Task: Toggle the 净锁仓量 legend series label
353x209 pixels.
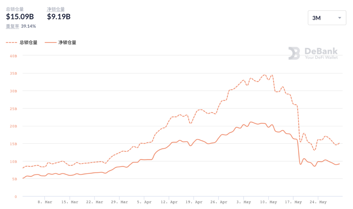Action: [x=67, y=42]
